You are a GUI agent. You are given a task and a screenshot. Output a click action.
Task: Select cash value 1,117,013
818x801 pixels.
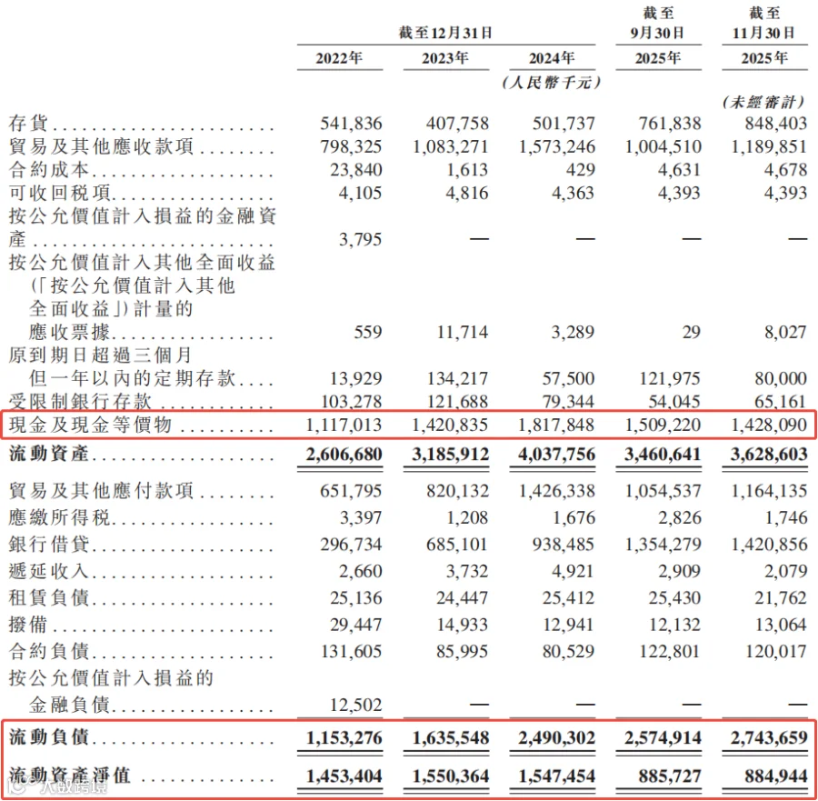pyautogui.click(x=344, y=425)
